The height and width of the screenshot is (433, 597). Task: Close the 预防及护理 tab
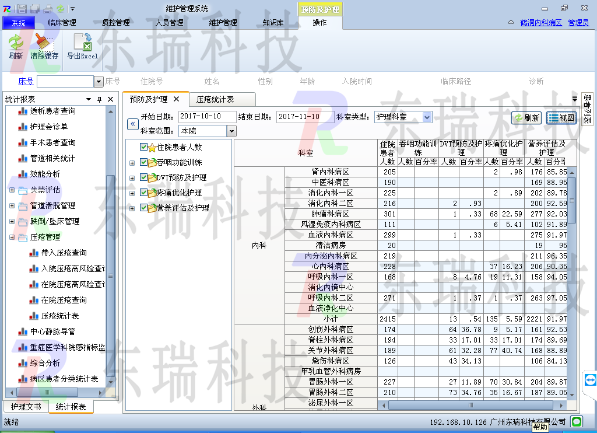(x=176, y=99)
